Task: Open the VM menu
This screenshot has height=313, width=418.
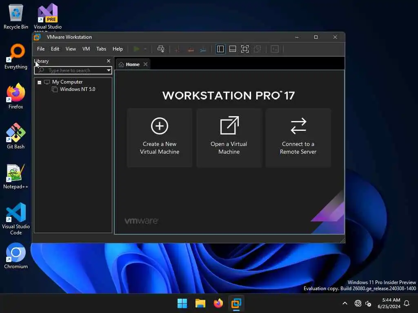Action: [86, 49]
